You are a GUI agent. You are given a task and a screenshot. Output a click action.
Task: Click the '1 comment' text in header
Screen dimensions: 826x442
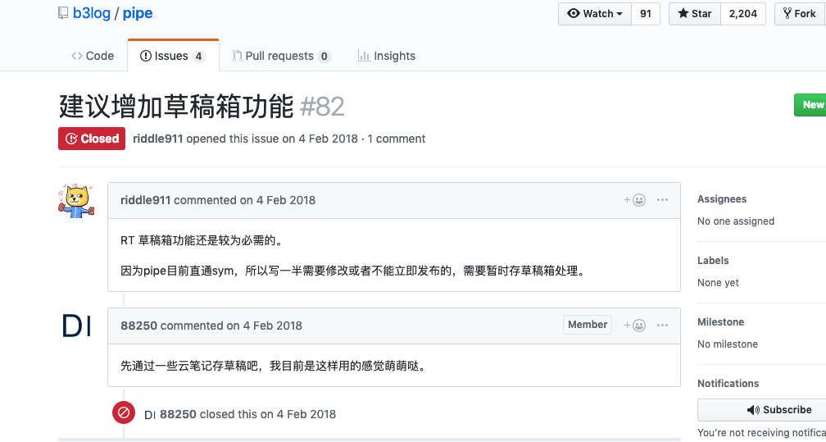[396, 139]
